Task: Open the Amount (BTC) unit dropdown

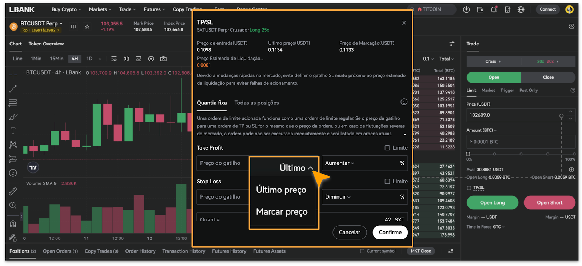Action: click(x=482, y=130)
